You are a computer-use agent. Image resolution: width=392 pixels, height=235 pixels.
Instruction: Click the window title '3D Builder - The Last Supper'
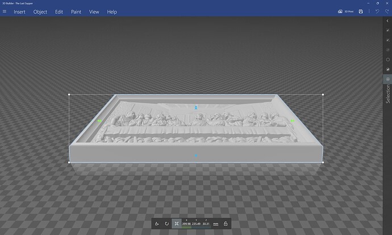click(x=18, y=3)
